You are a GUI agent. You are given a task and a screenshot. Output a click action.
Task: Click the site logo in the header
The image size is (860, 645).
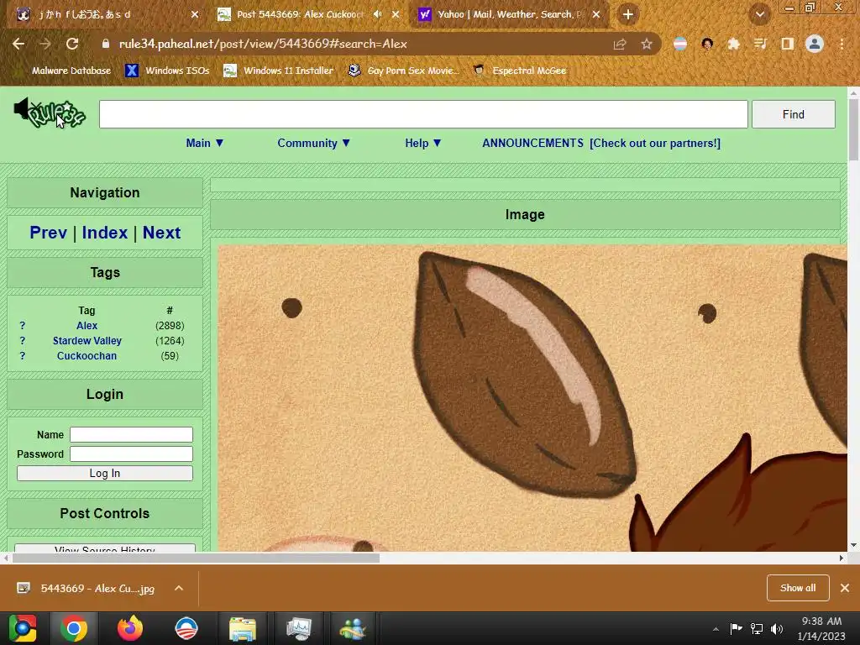[50, 113]
